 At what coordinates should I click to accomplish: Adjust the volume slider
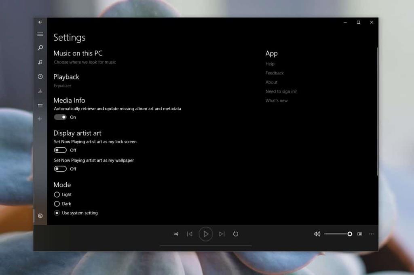pyautogui.click(x=349, y=234)
